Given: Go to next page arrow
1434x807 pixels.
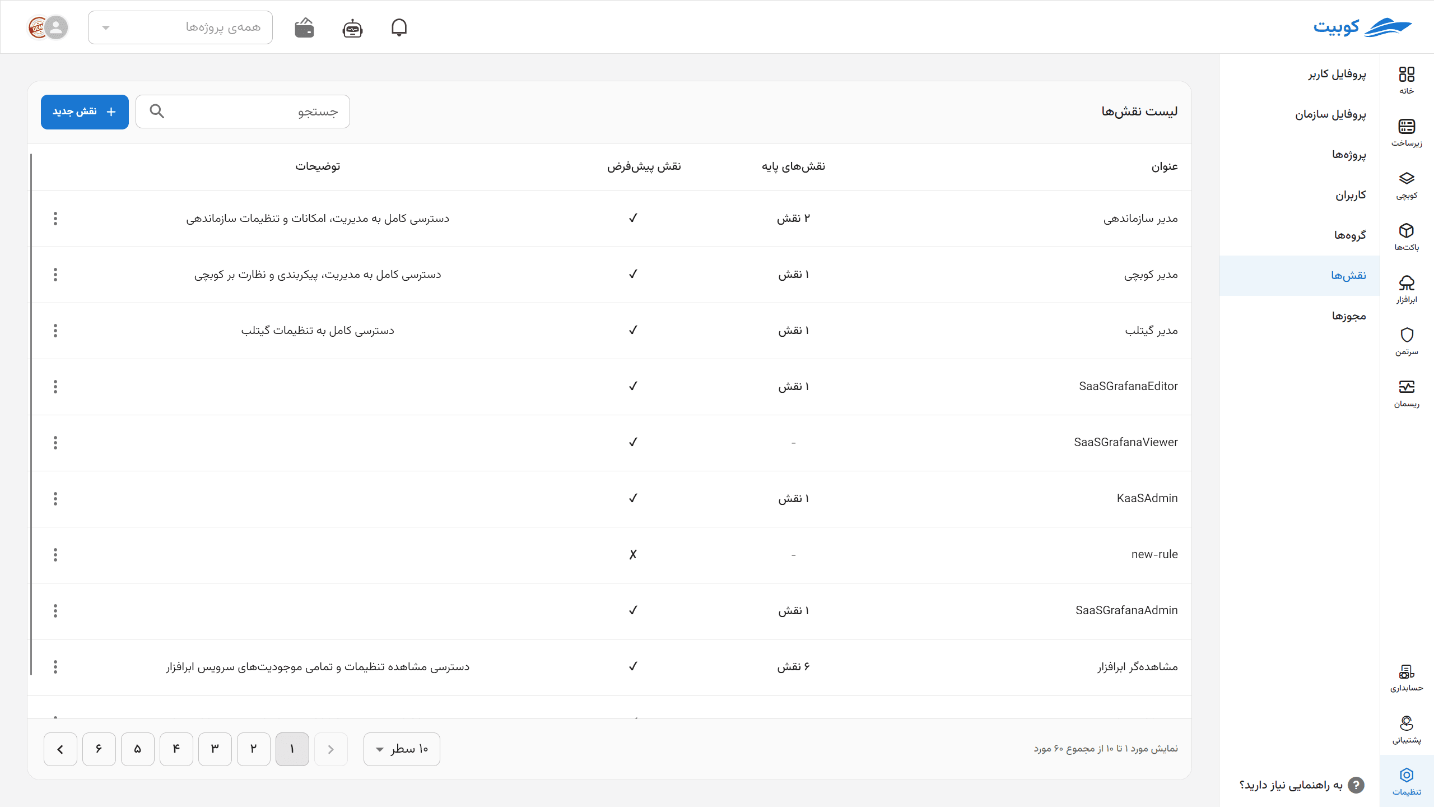Looking at the screenshot, I should click(60, 749).
